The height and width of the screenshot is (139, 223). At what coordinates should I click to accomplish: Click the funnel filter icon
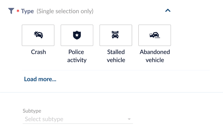point(11,11)
